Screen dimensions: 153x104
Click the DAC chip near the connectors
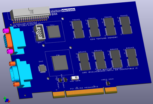point(42,69)
